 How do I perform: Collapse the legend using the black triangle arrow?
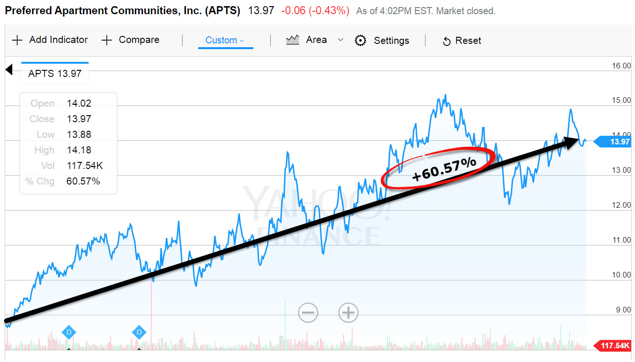click(x=8, y=70)
